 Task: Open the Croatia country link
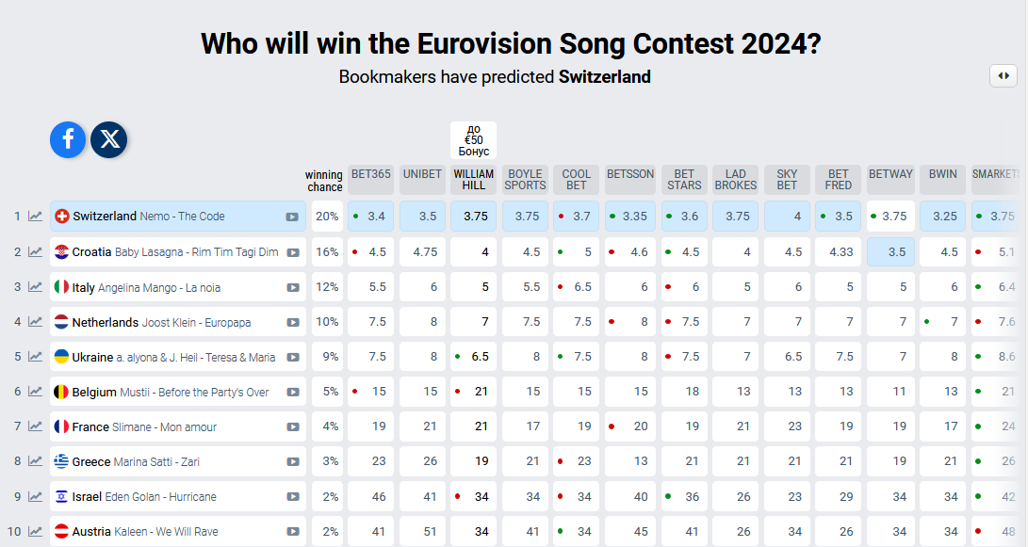click(x=92, y=251)
